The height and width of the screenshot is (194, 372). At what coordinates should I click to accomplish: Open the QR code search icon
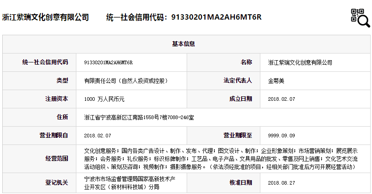(360, 18)
